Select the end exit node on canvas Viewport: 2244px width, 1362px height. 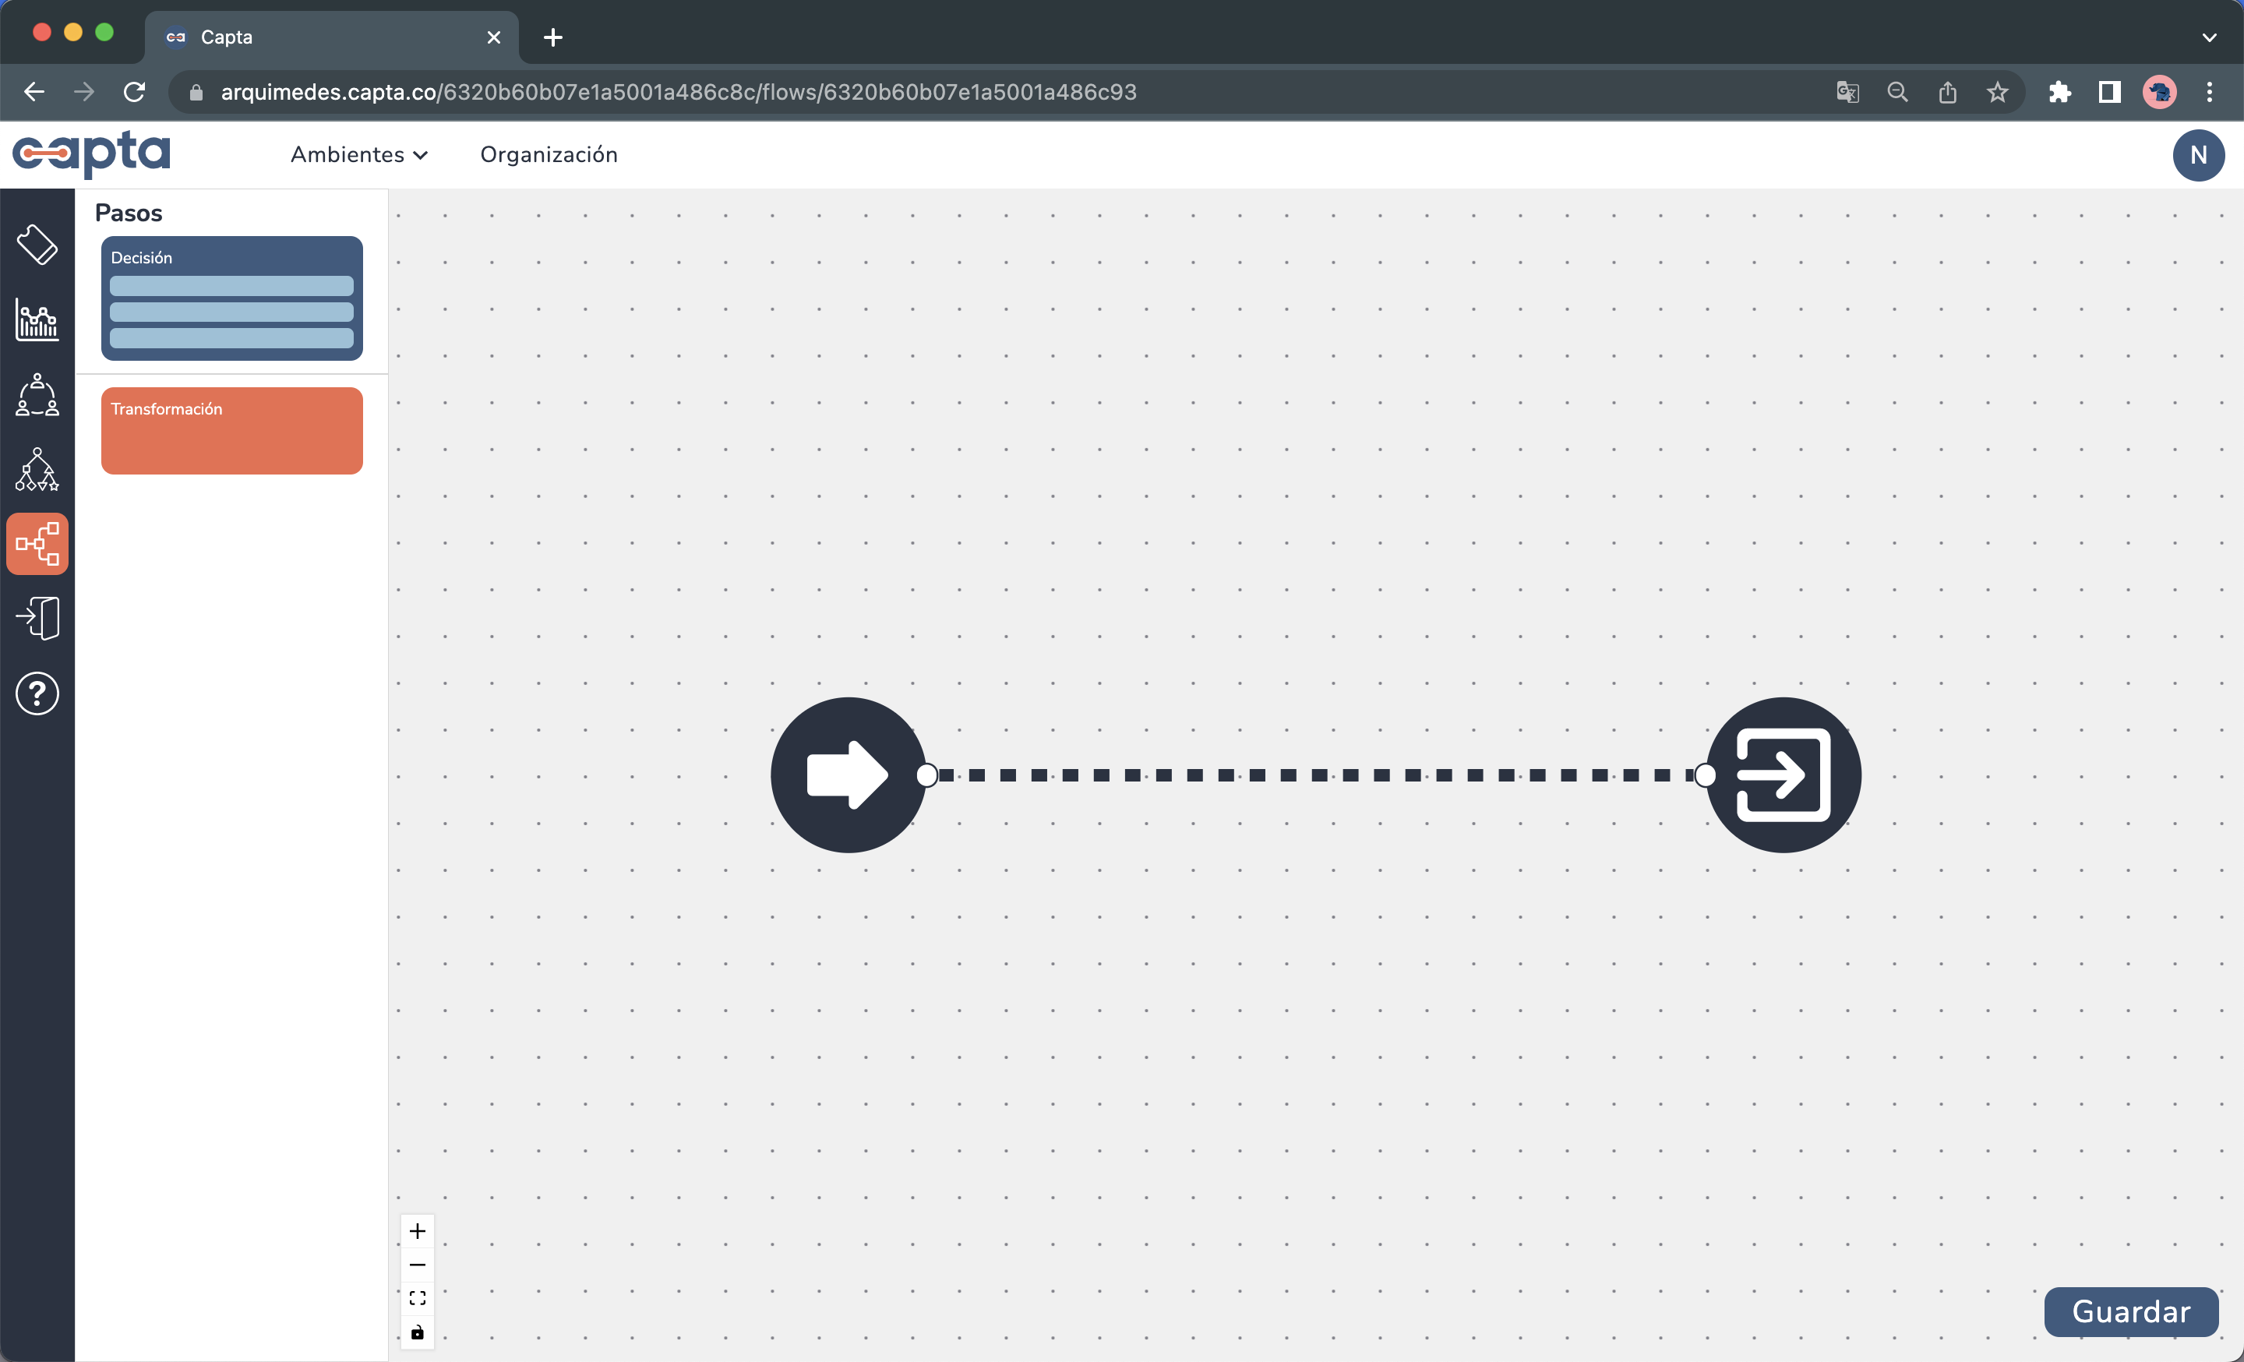coord(1784,775)
